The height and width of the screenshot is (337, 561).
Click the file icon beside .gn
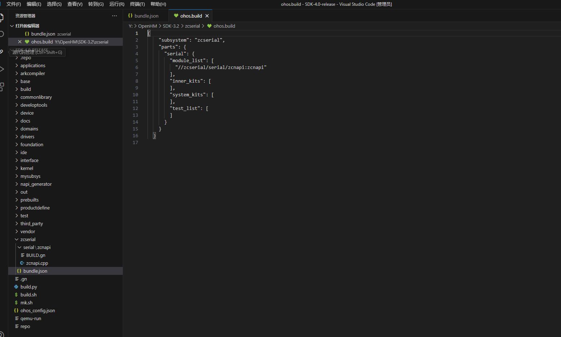[x=17, y=279]
